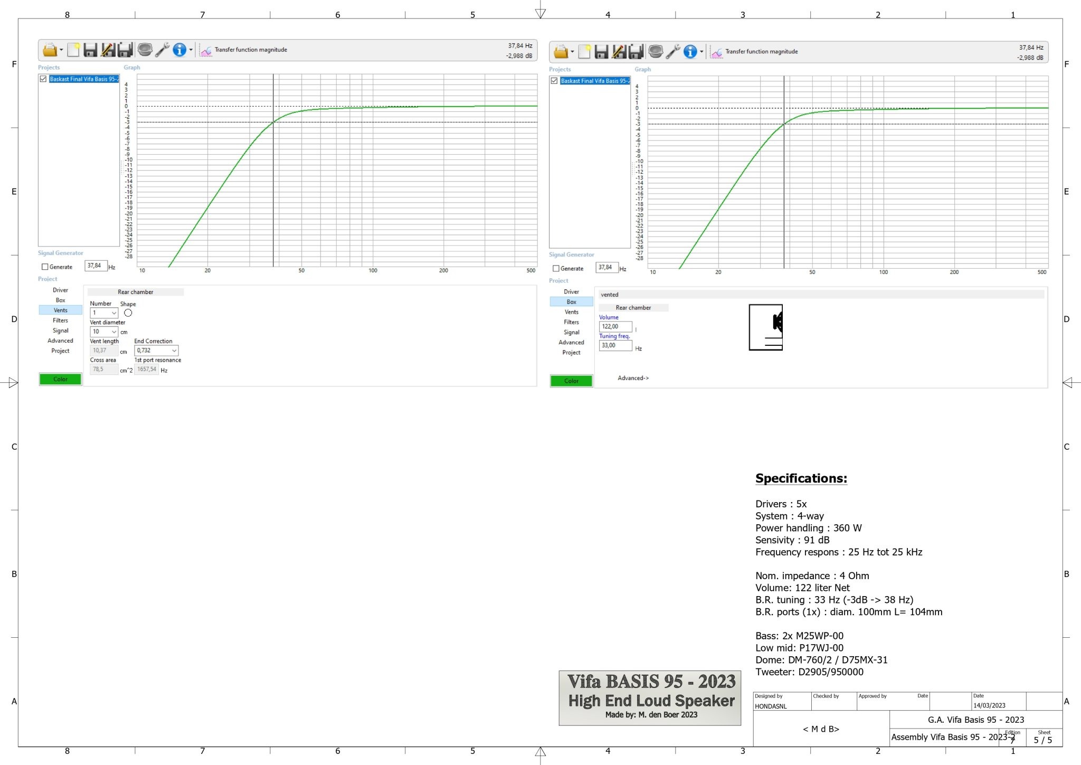Select Signal tab in right panel
Screen dimensions: 1081x765
click(x=571, y=332)
